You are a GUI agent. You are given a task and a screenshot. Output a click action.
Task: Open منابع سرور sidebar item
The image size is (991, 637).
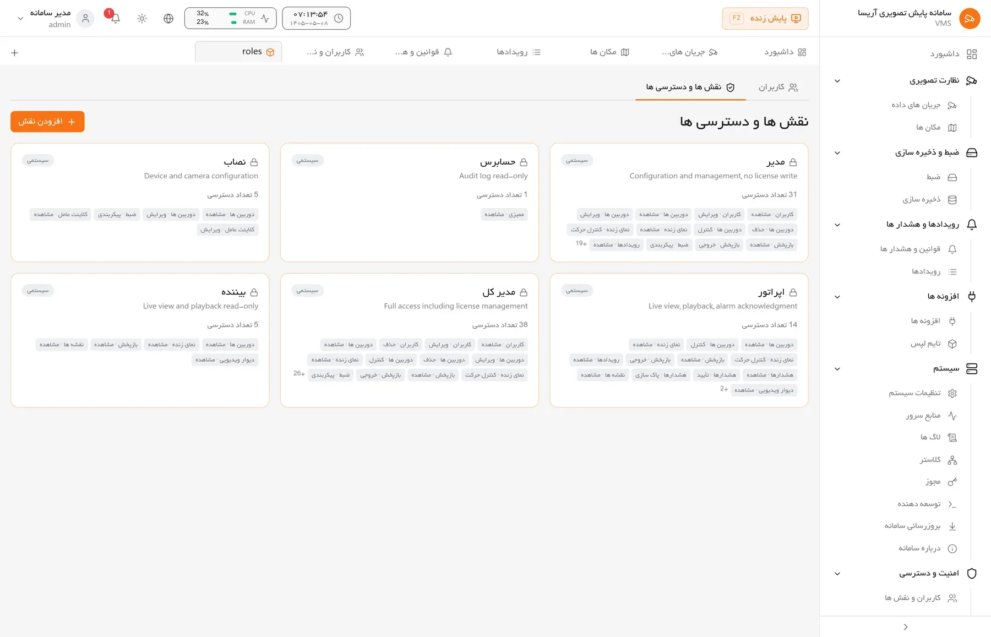pos(932,416)
